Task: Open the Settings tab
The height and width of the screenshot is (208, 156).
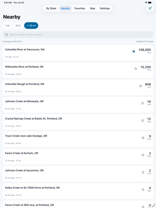Action: 105,8
